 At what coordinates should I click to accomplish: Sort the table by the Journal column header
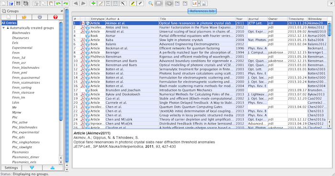257,19
